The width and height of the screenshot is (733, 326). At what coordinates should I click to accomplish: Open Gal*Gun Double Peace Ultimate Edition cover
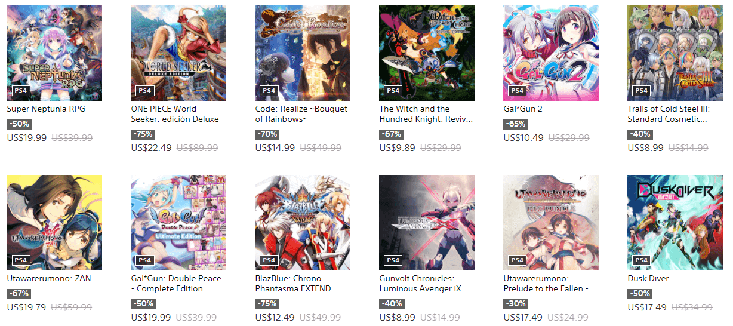178,223
